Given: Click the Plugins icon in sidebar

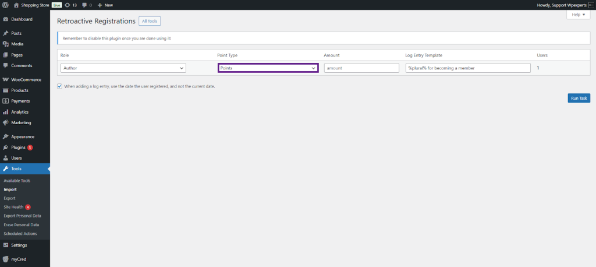Looking at the screenshot, I should pos(6,147).
